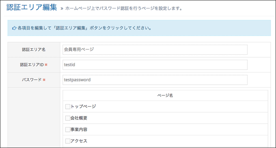Click the 認証エリア編集 page title
Image resolution: width=276 pixels, height=148 pixels.
pos(32,7)
